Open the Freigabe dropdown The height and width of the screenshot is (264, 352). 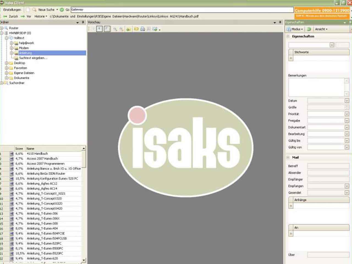click(347, 120)
